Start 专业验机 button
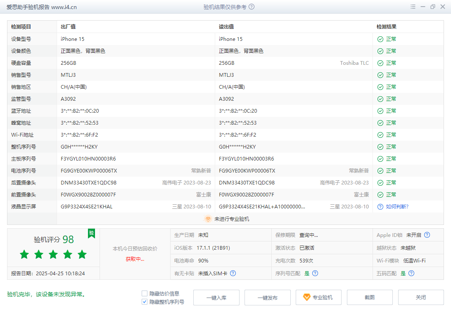This screenshot has height=312, width=451. tap(319, 298)
